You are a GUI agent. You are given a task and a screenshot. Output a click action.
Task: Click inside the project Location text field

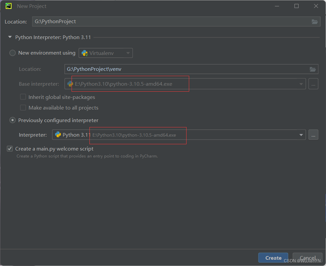click(133, 22)
